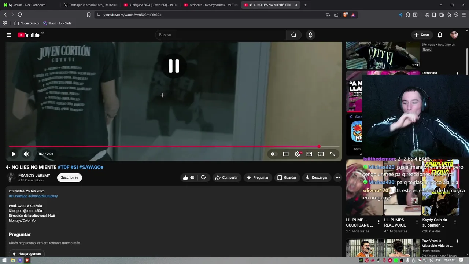Viewport: 469px width, 264px height.
Task: Click the Crear button
Action: coord(421,35)
